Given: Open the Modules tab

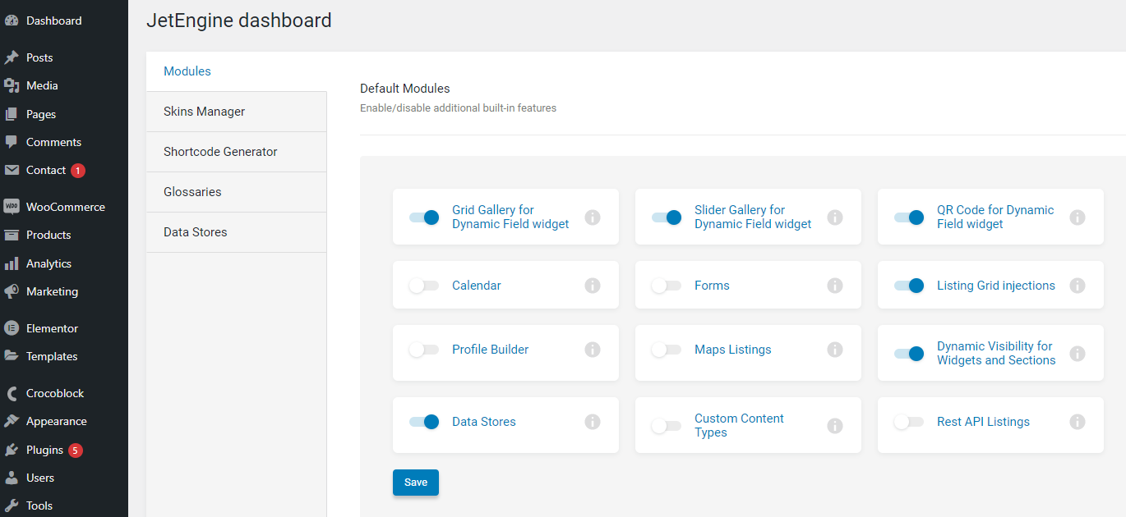Looking at the screenshot, I should [237, 71].
